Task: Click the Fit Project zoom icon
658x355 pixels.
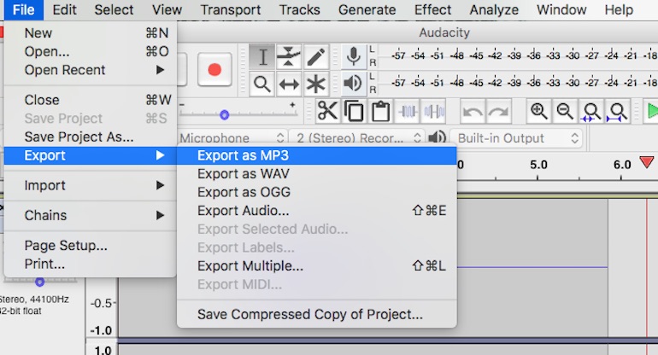Action: [x=618, y=112]
